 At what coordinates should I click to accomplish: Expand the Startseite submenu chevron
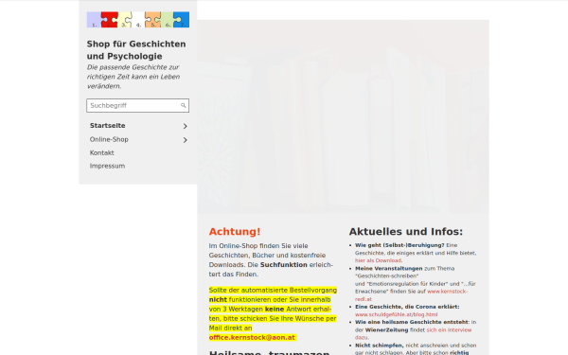[186, 126]
